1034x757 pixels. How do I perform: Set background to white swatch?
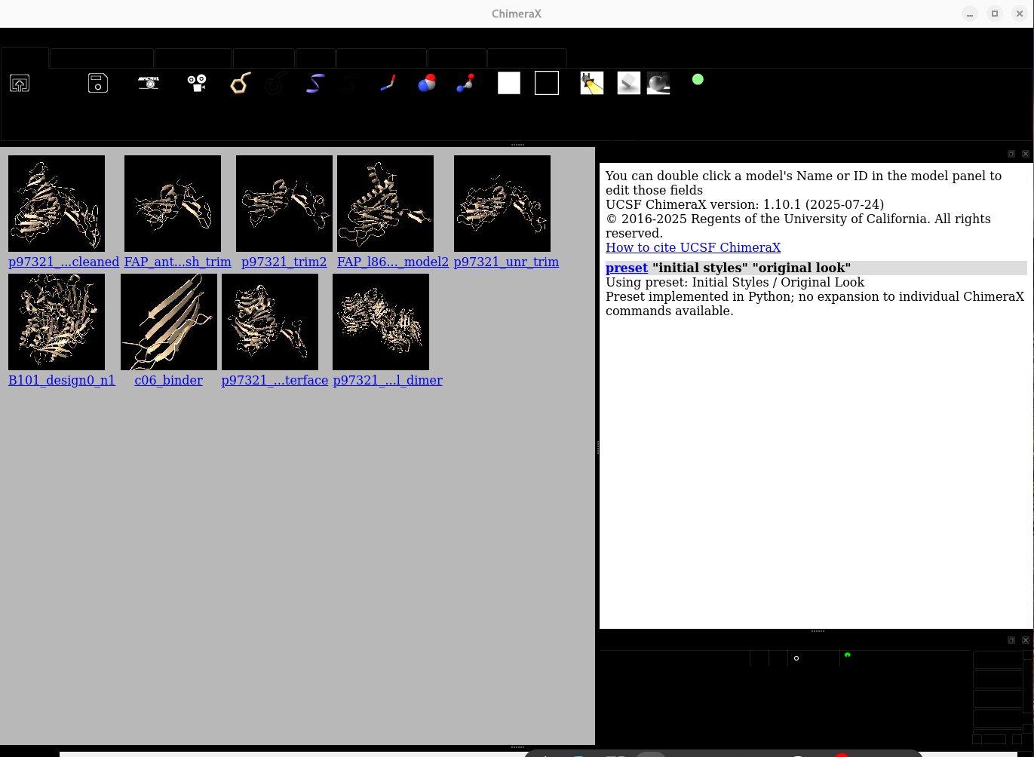[x=509, y=83]
